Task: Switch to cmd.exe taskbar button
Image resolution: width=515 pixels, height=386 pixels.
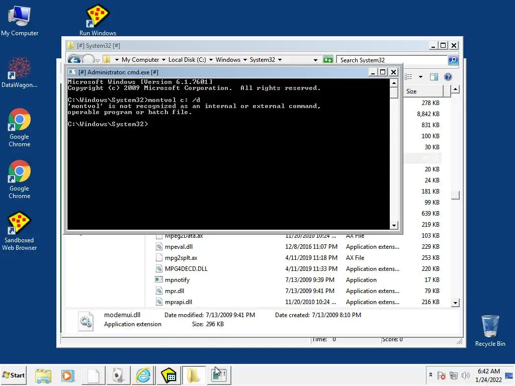Action: tap(219, 375)
